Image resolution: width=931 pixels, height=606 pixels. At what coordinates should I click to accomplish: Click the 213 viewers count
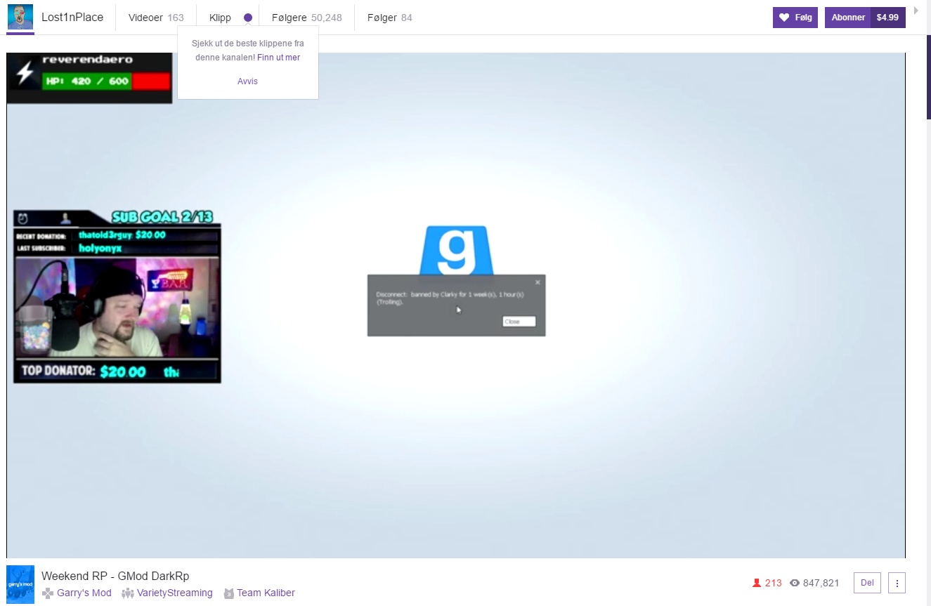(x=774, y=583)
